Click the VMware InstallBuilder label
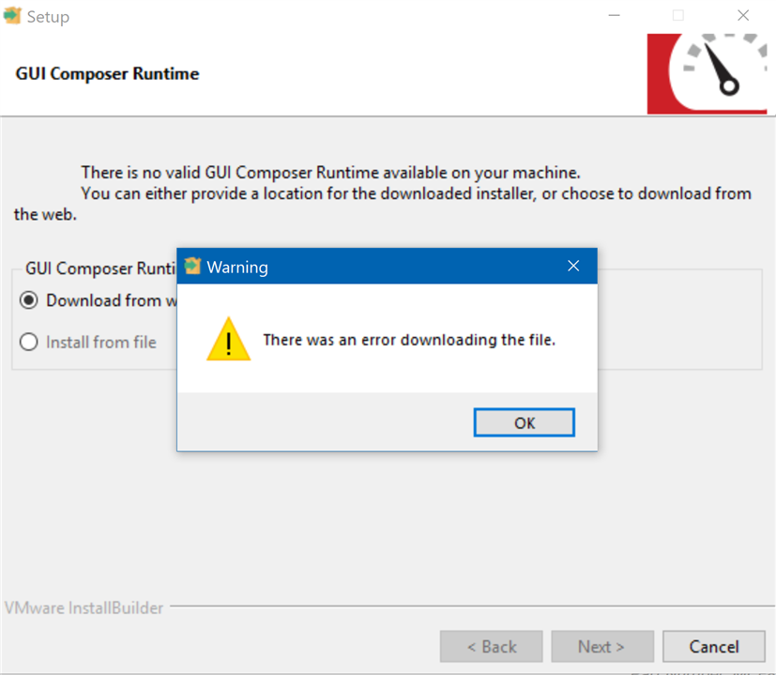 (x=84, y=607)
